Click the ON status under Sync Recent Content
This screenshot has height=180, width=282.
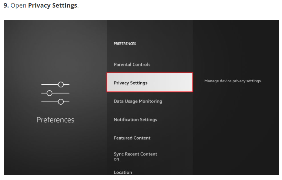(x=117, y=159)
